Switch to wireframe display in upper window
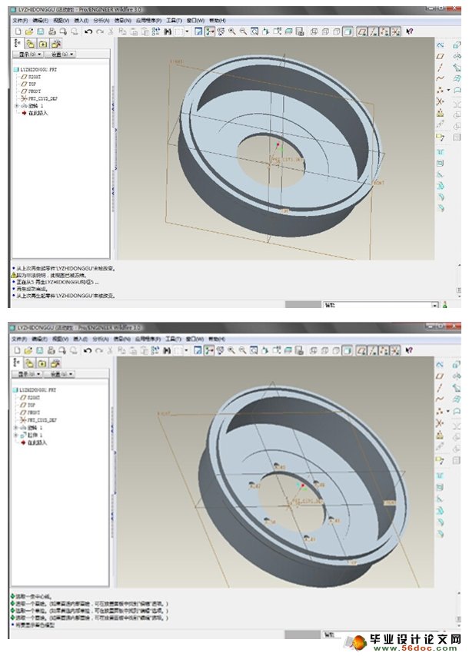469x656 pixels. [314, 31]
